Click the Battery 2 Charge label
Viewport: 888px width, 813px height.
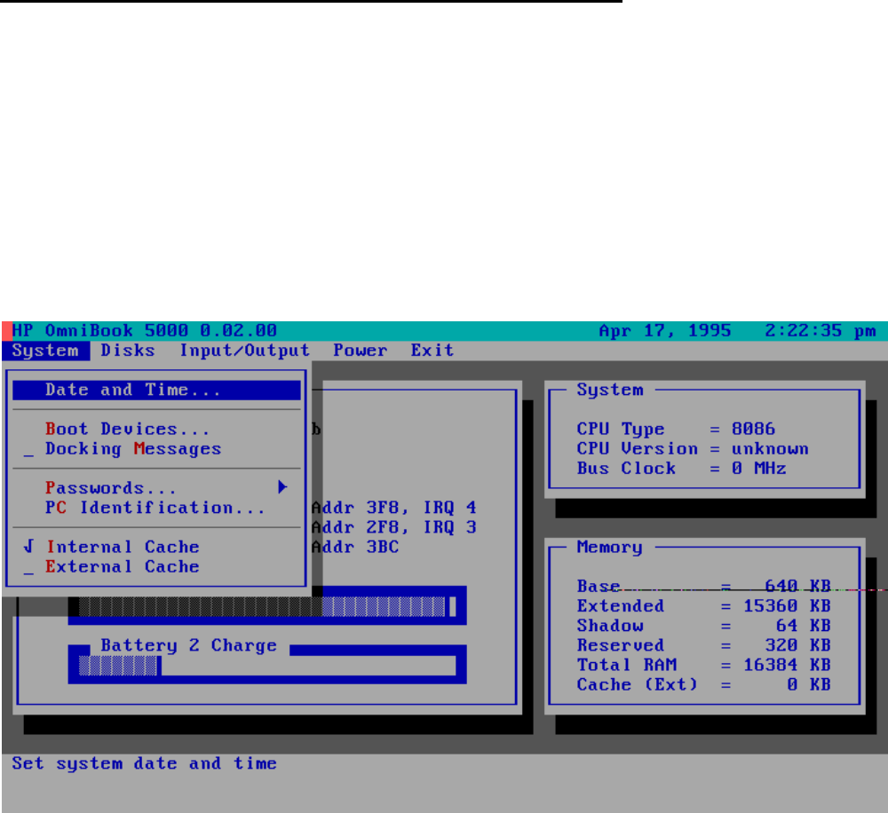(x=188, y=645)
